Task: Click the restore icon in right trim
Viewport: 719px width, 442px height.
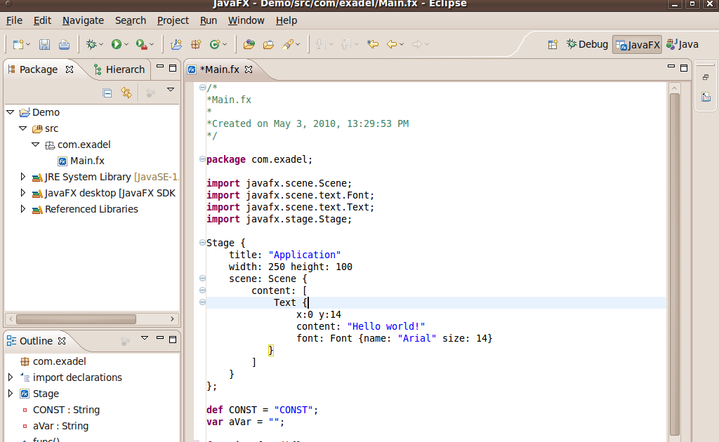Action: tap(706, 77)
